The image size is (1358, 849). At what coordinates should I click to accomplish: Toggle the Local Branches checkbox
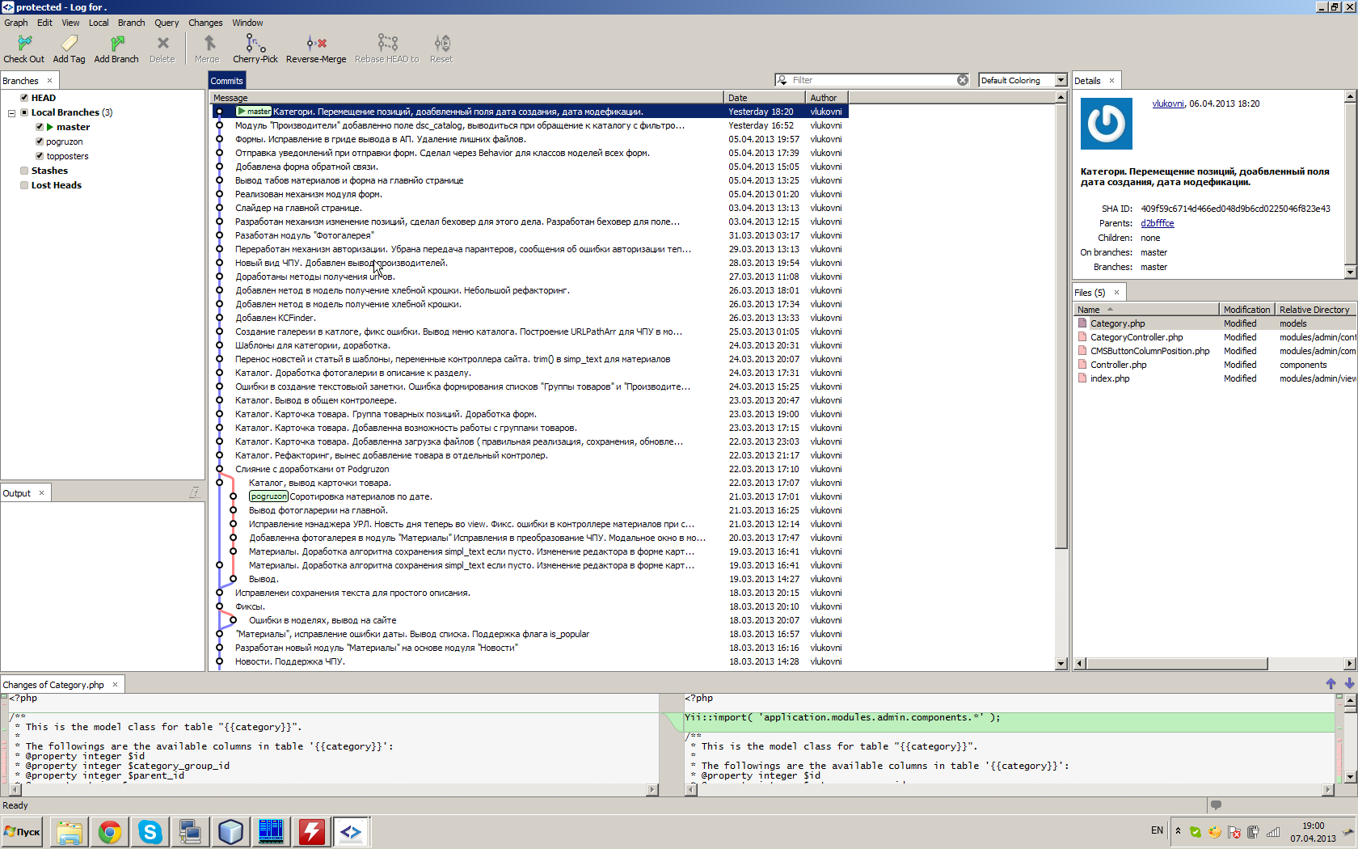[x=24, y=112]
